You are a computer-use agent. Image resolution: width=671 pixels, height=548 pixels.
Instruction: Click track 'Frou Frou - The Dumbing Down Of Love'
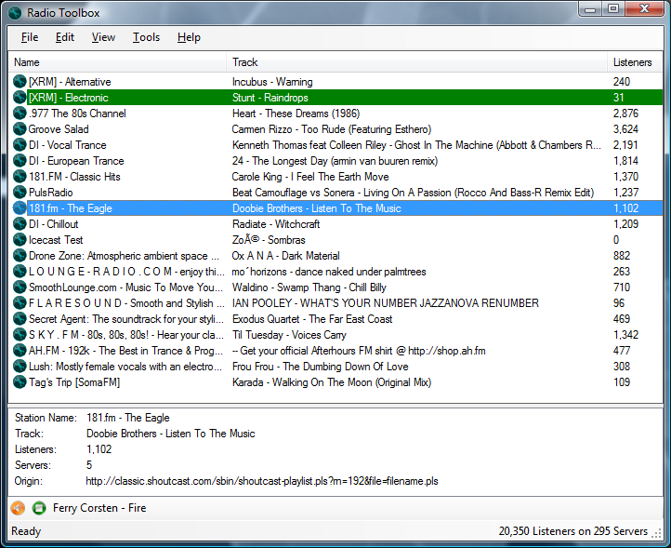(320, 368)
